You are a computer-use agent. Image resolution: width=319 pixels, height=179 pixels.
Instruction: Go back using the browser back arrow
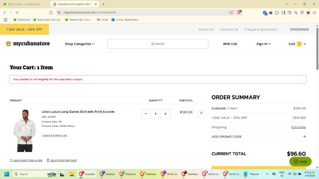4,12
